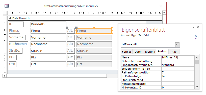Click the form icon in the title bar
This screenshot has width=206, height=95.
(x=7, y=6)
